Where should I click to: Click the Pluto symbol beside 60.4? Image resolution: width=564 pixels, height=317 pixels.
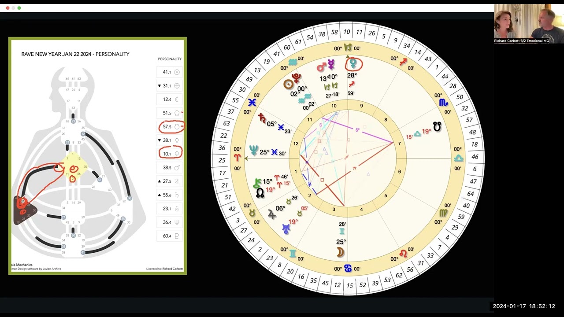pyautogui.click(x=177, y=236)
